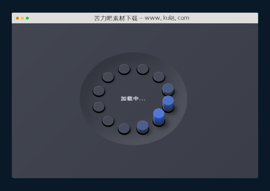Click the dot directly below the leftmost dot
Viewport: 270px width, 191px height.
(x=98, y=107)
